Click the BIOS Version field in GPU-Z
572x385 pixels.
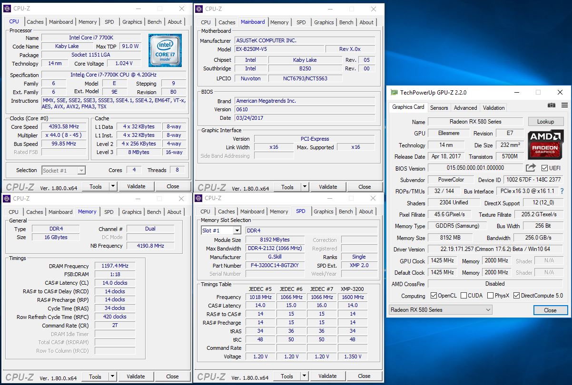tap(475, 168)
